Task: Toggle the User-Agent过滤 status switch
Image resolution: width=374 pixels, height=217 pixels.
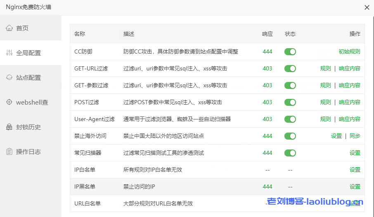Action: tap(290, 119)
